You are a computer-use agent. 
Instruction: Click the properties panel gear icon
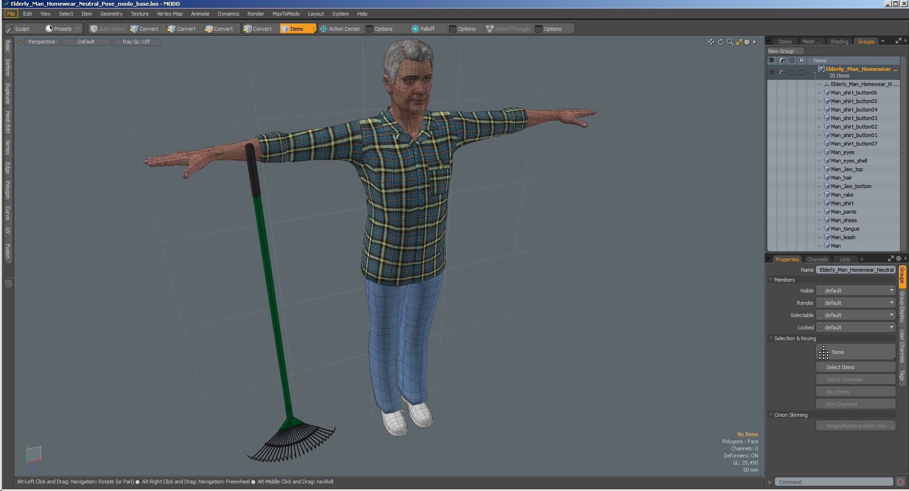tap(899, 258)
